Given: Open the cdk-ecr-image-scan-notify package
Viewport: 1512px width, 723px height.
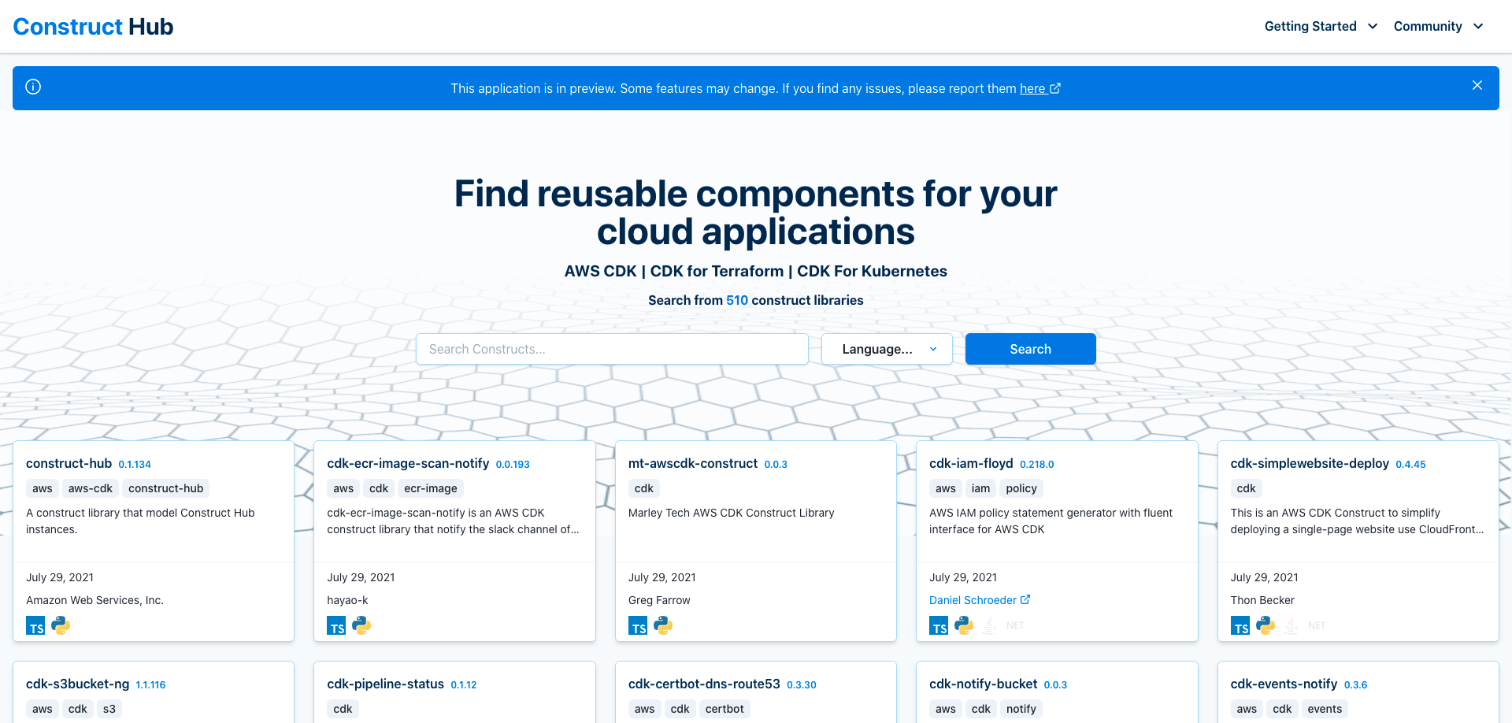Looking at the screenshot, I should coord(408,463).
